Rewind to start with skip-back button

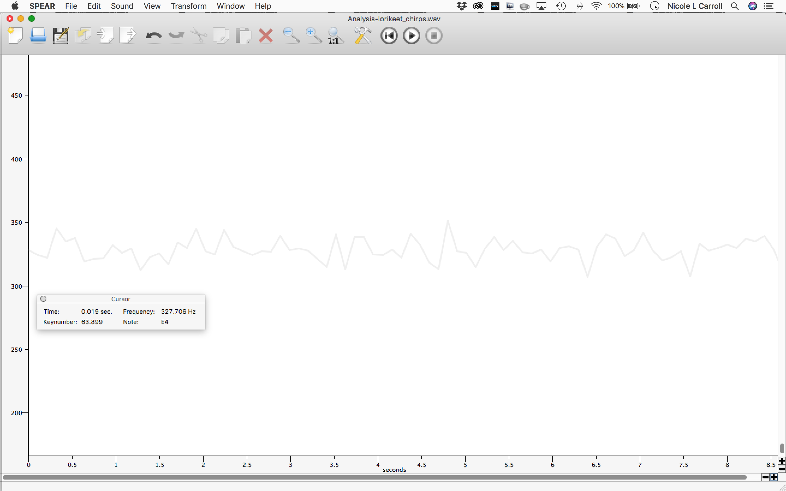tap(389, 35)
